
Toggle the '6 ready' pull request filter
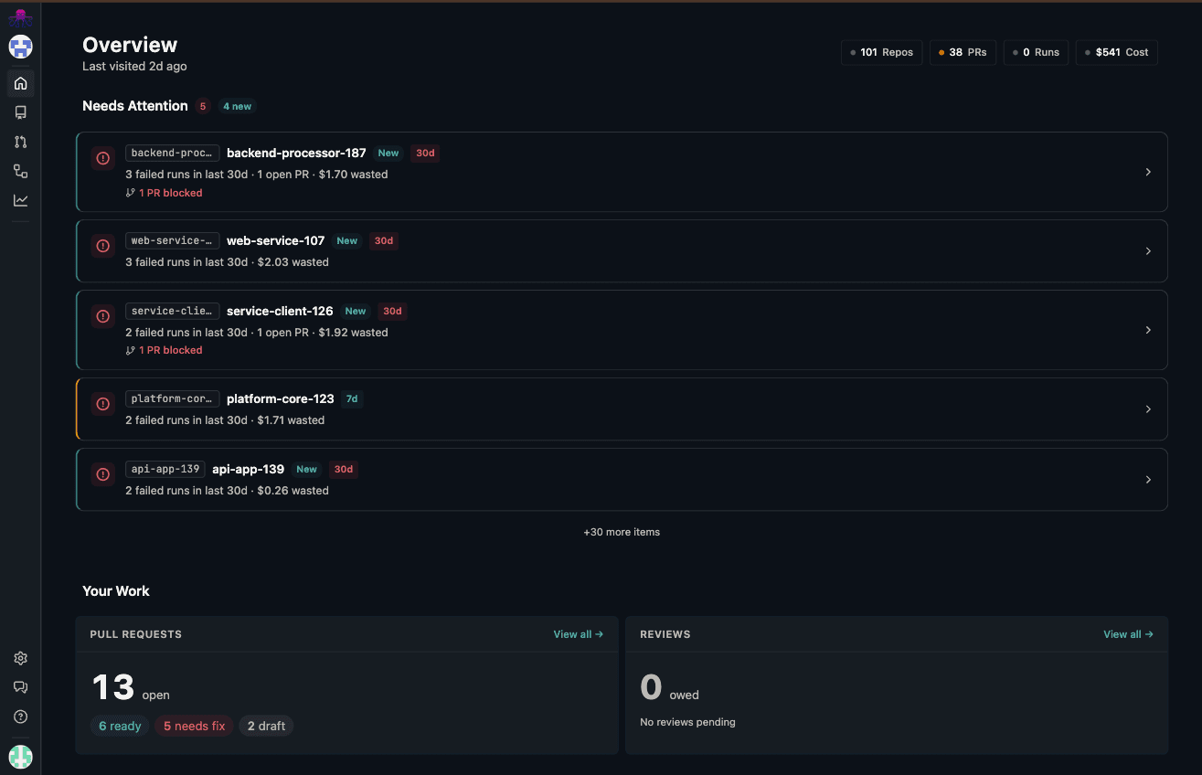pyautogui.click(x=120, y=726)
